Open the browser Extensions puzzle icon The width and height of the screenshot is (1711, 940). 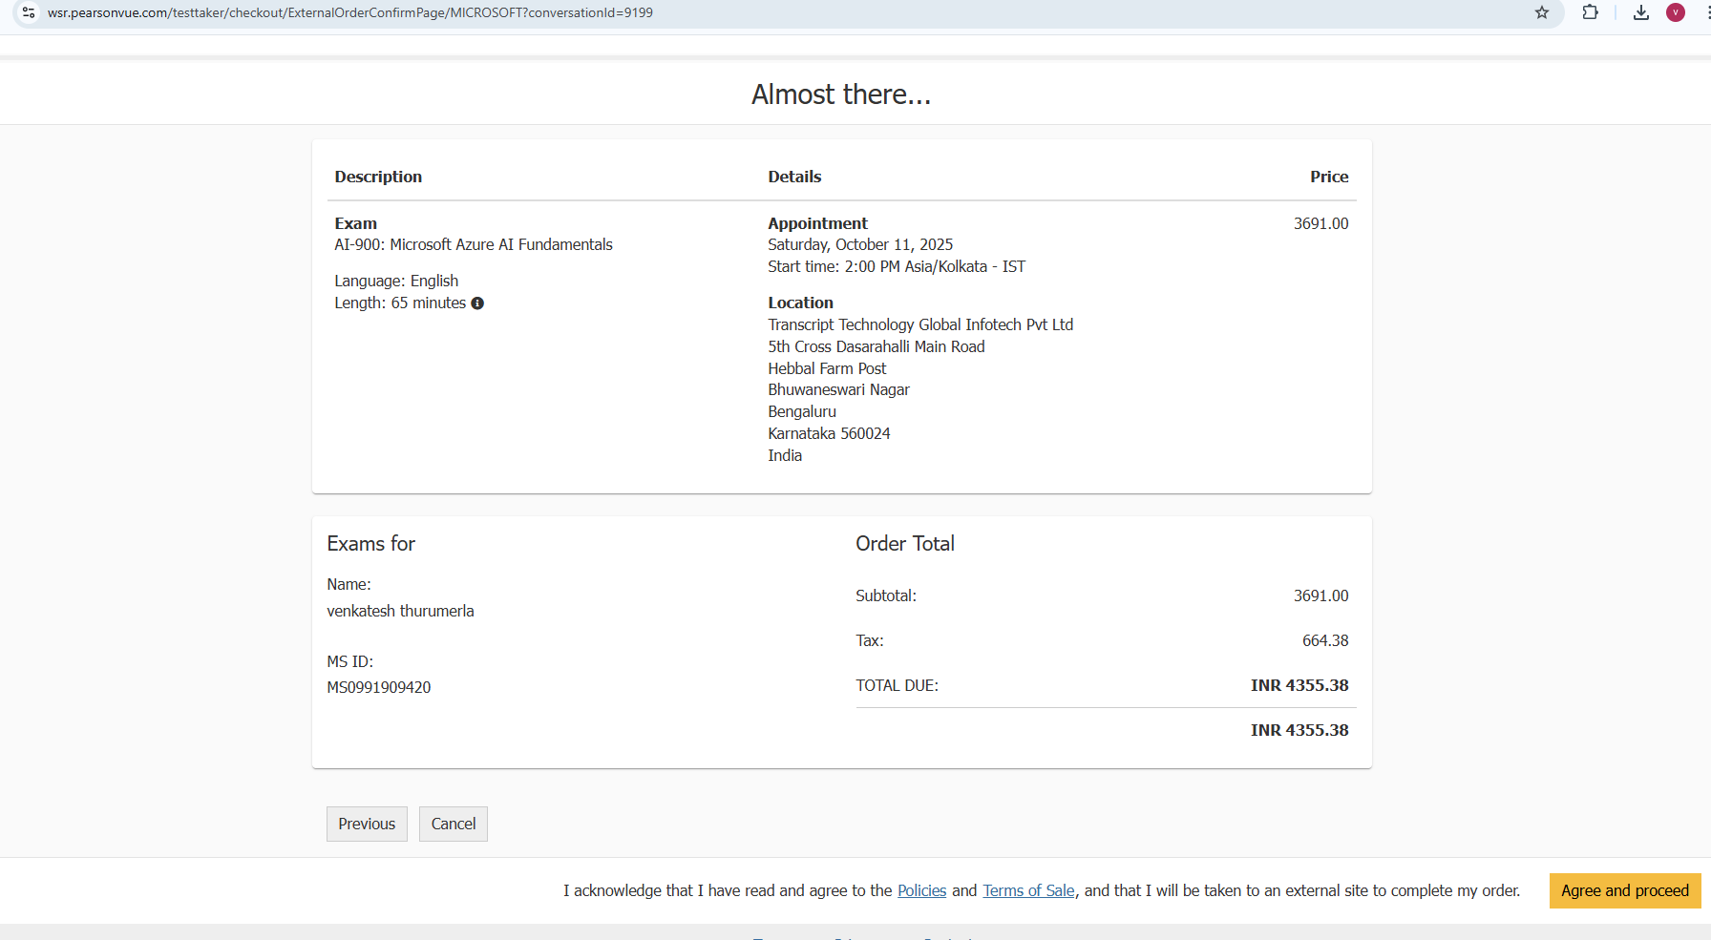click(x=1591, y=13)
